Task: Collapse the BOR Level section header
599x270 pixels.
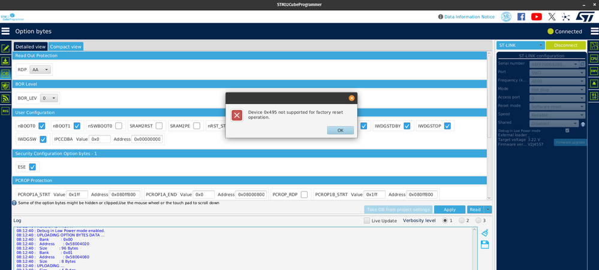Action: pyautogui.click(x=249, y=84)
